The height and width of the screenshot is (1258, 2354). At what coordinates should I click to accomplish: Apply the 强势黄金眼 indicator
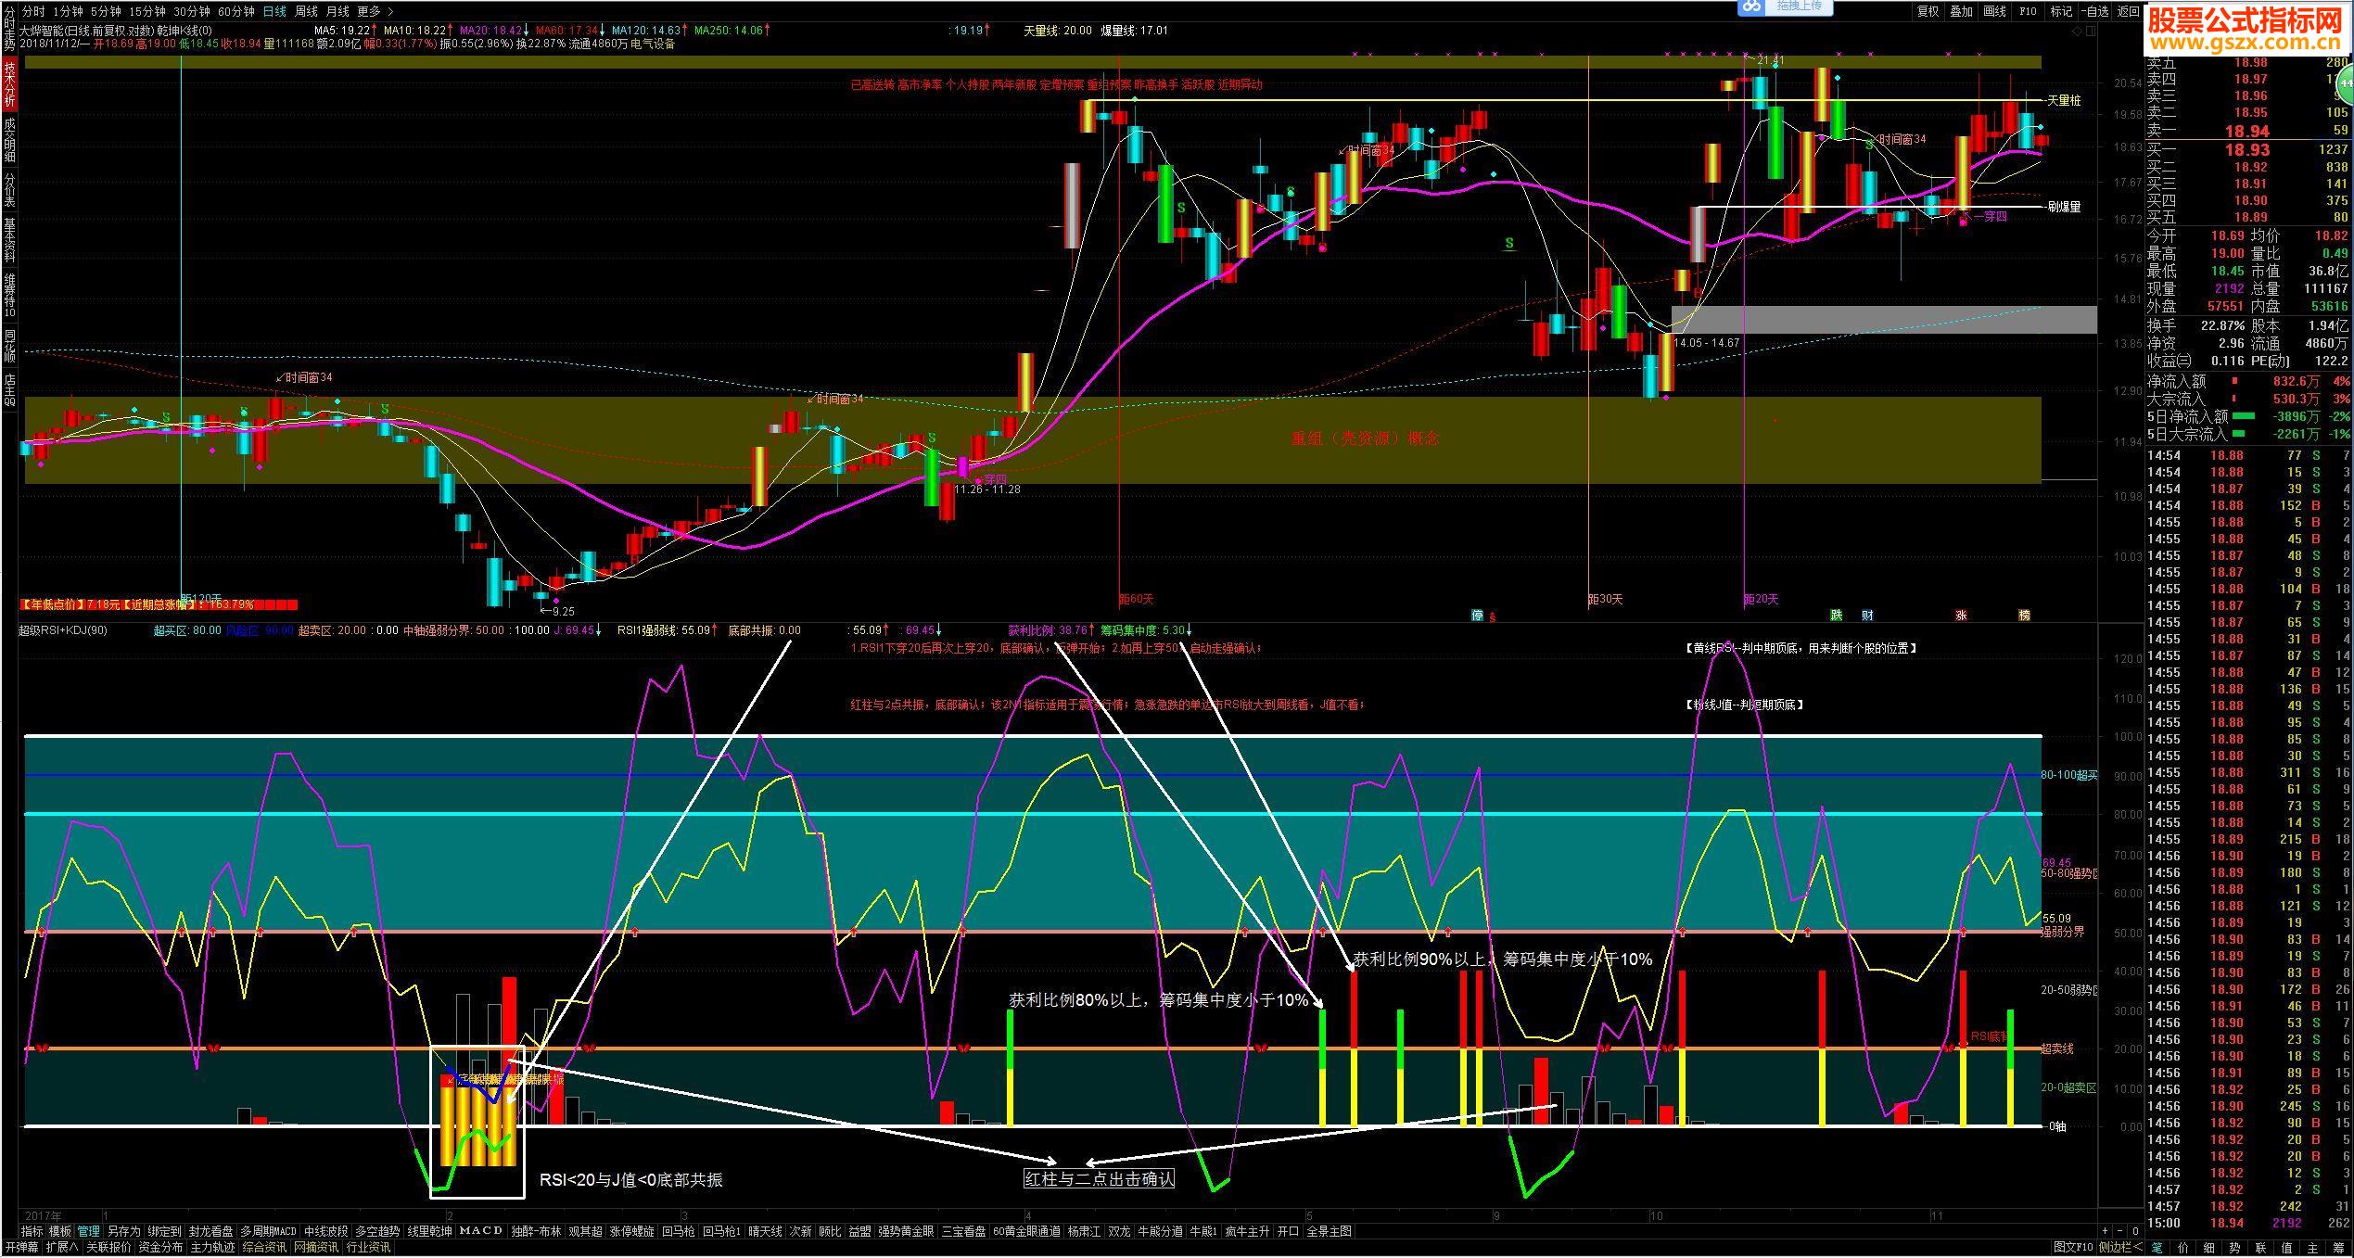tap(907, 1231)
